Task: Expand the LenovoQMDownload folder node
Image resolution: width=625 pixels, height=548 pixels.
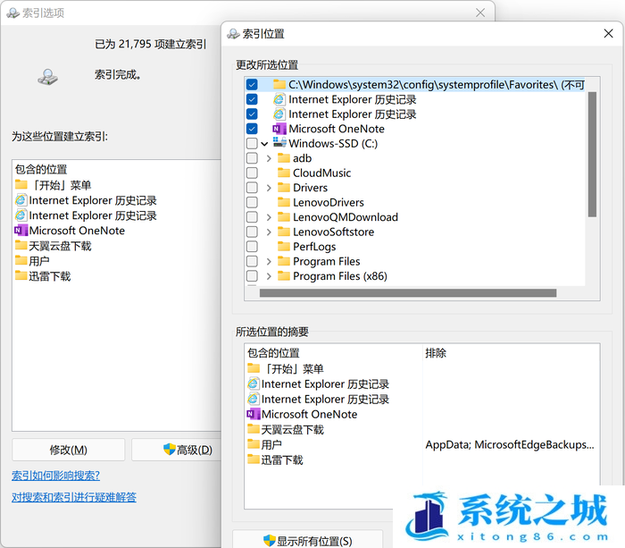Action: [x=269, y=217]
